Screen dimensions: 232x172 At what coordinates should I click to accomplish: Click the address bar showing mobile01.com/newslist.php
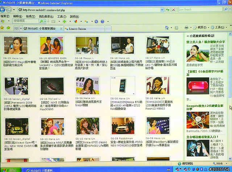[89, 10]
